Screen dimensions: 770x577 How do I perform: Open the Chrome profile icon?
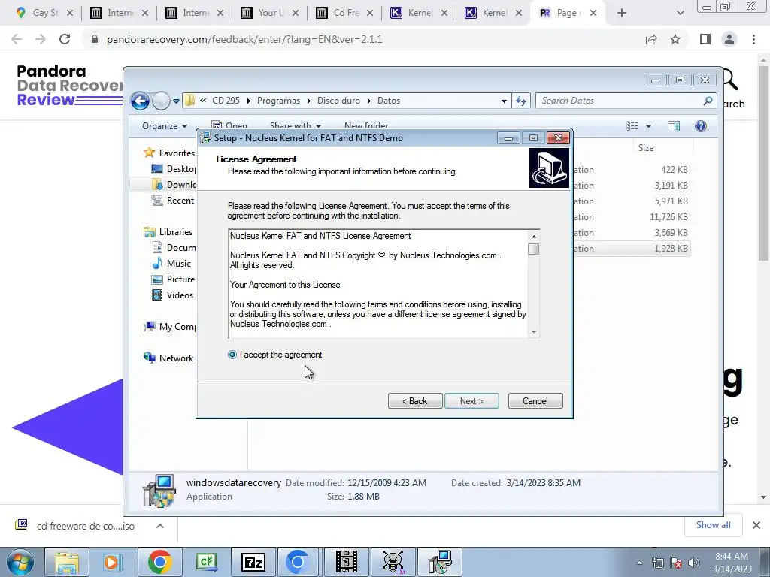(x=729, y=39)
